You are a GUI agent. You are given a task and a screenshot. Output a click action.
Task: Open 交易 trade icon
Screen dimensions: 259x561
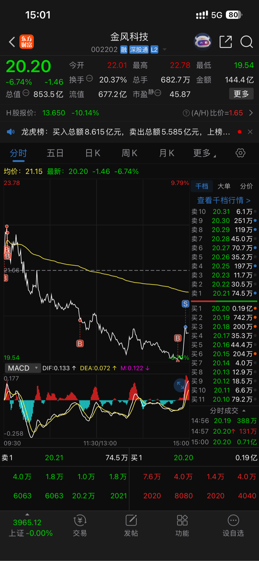pos(80,526)
